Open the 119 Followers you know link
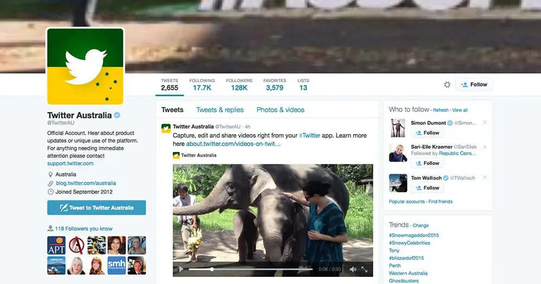 point(83,228)
